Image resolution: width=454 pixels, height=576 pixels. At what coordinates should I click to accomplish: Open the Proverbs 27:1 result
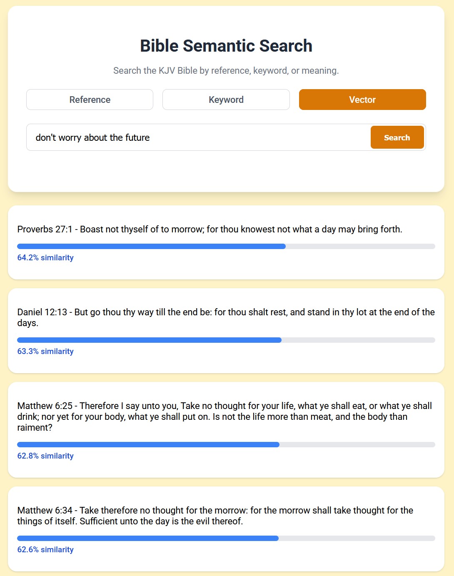coord(210,229)
